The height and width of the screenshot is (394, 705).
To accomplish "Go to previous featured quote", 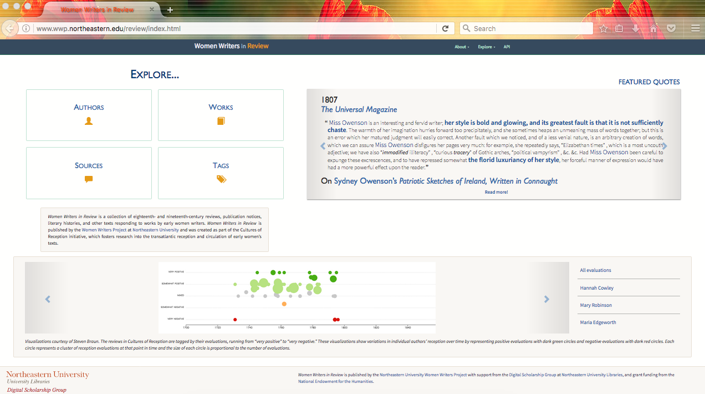I will (323, 146).
